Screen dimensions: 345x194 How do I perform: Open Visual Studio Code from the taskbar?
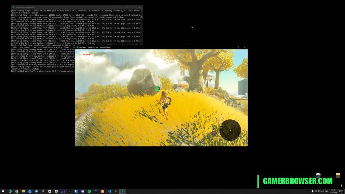pyautogui.click(x=109, y=191)
